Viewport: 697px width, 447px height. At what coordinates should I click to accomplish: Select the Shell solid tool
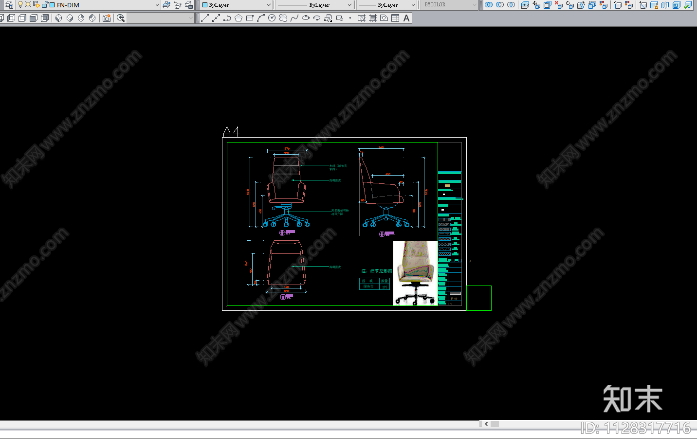click(677, 5)
